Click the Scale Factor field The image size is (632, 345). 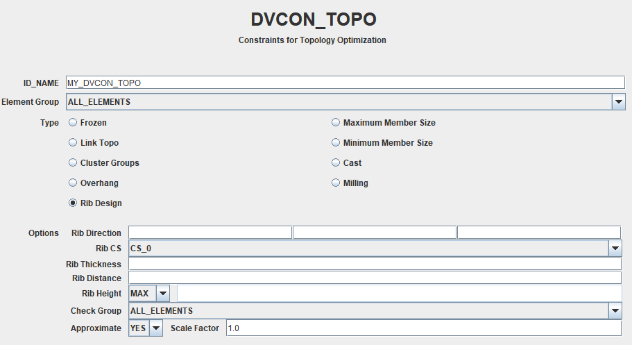pyautogui.click(x=423, y=328)
